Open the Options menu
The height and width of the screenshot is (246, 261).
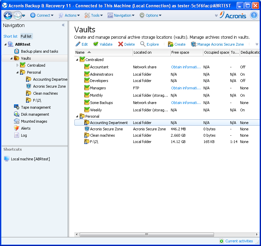click(x=150, y=15)
